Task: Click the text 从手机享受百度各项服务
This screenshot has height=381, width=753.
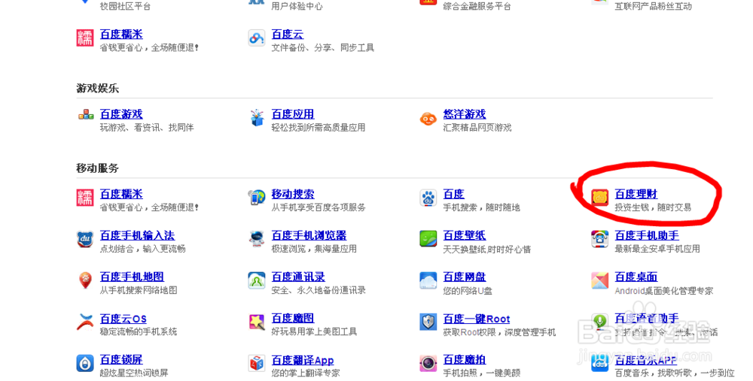Action: point(318,207)
